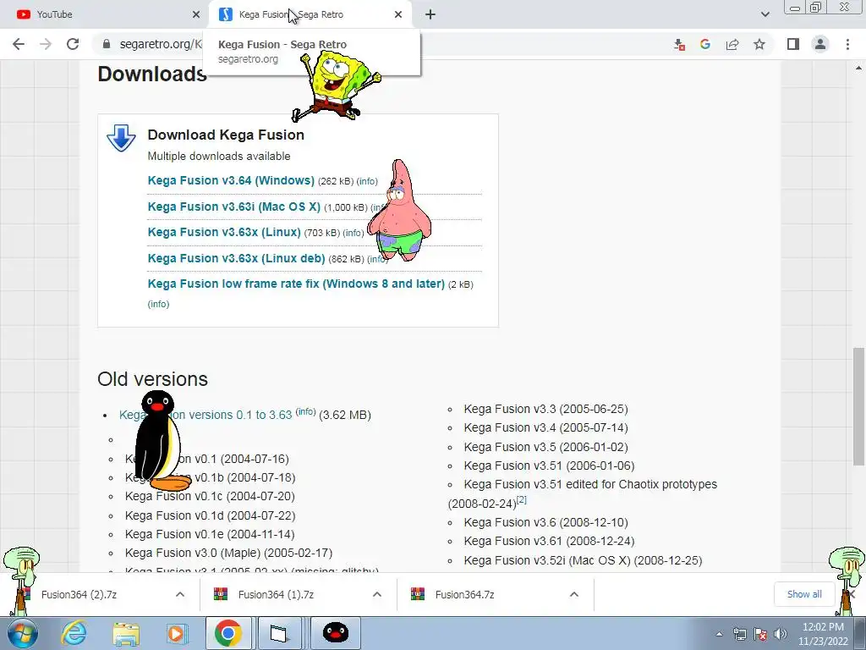Image resolution: width=866 pixels, height=650 pixels.
Task: Expand options for Fusion364.7z download
Action: click(x=574, y=594)
